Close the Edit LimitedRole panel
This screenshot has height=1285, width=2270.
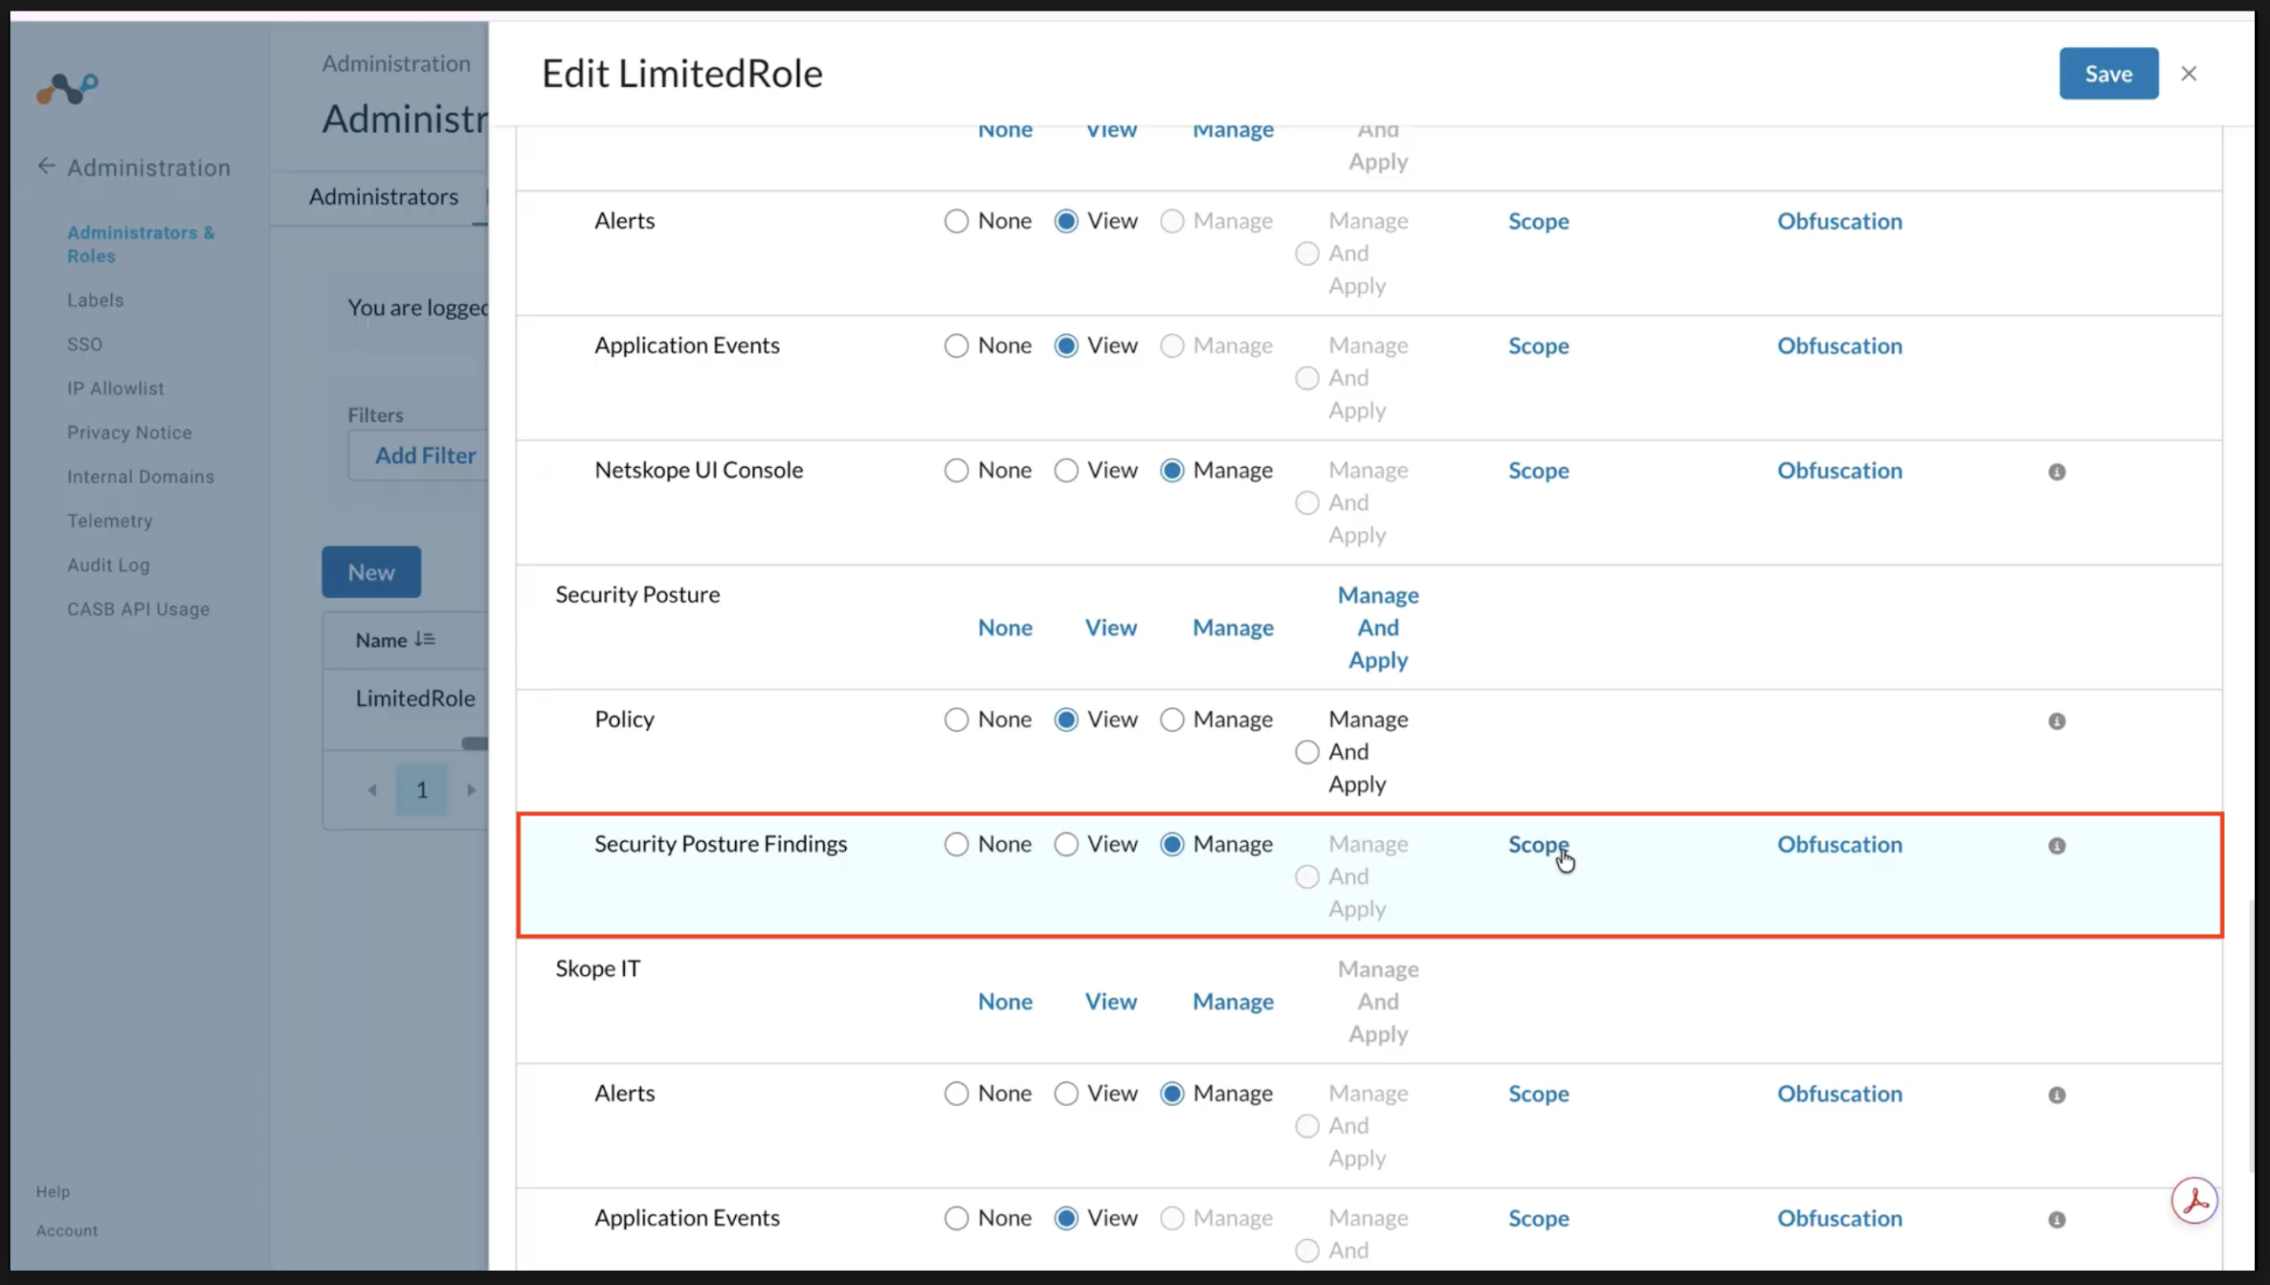click(x=2188, y=74)
